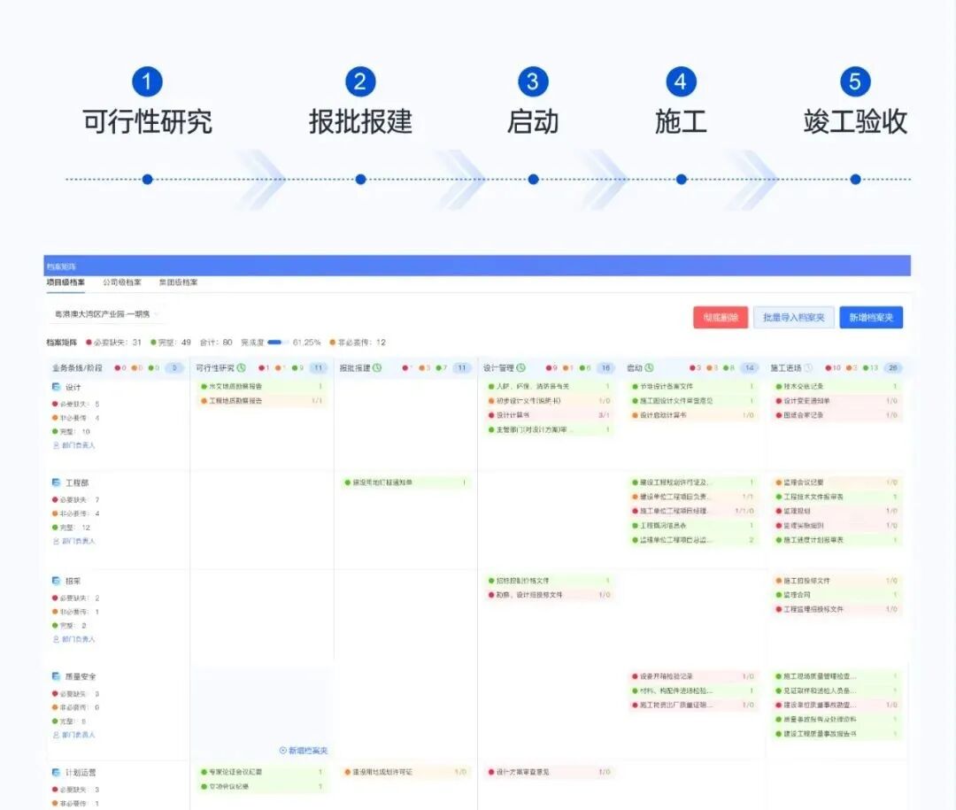Switch to the 公司级档案 tab

coord(121,282)
